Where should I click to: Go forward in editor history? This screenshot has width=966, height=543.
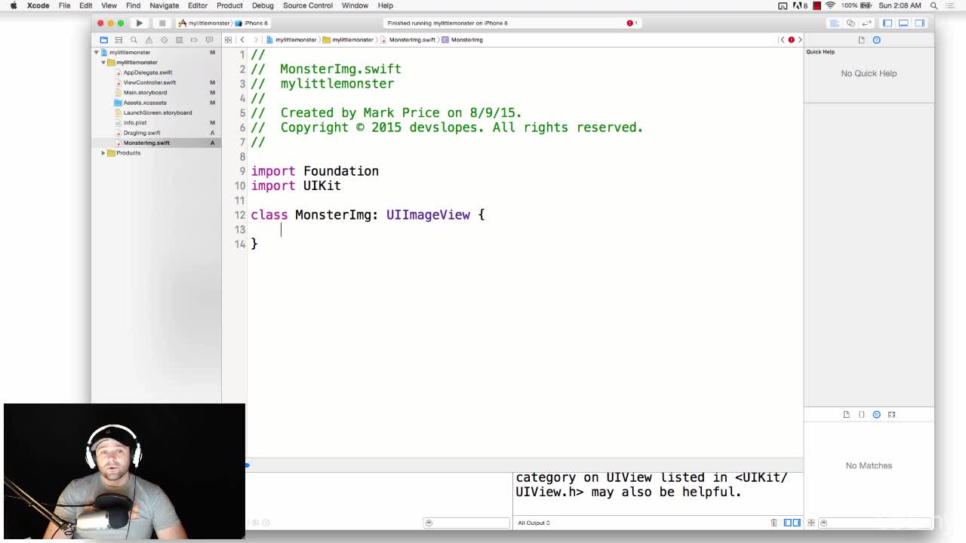256,40
